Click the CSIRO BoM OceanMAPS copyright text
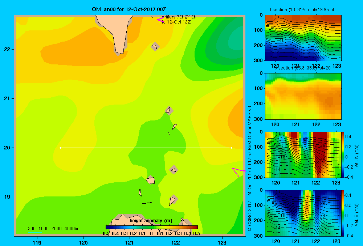Screen dimensions: 363x246 pos(250,169)
